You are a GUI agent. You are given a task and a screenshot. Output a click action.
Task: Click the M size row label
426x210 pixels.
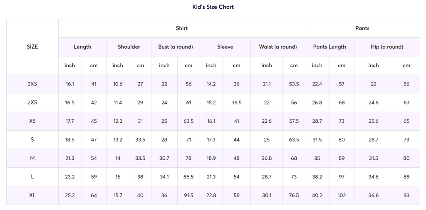(x=32, y=158)
